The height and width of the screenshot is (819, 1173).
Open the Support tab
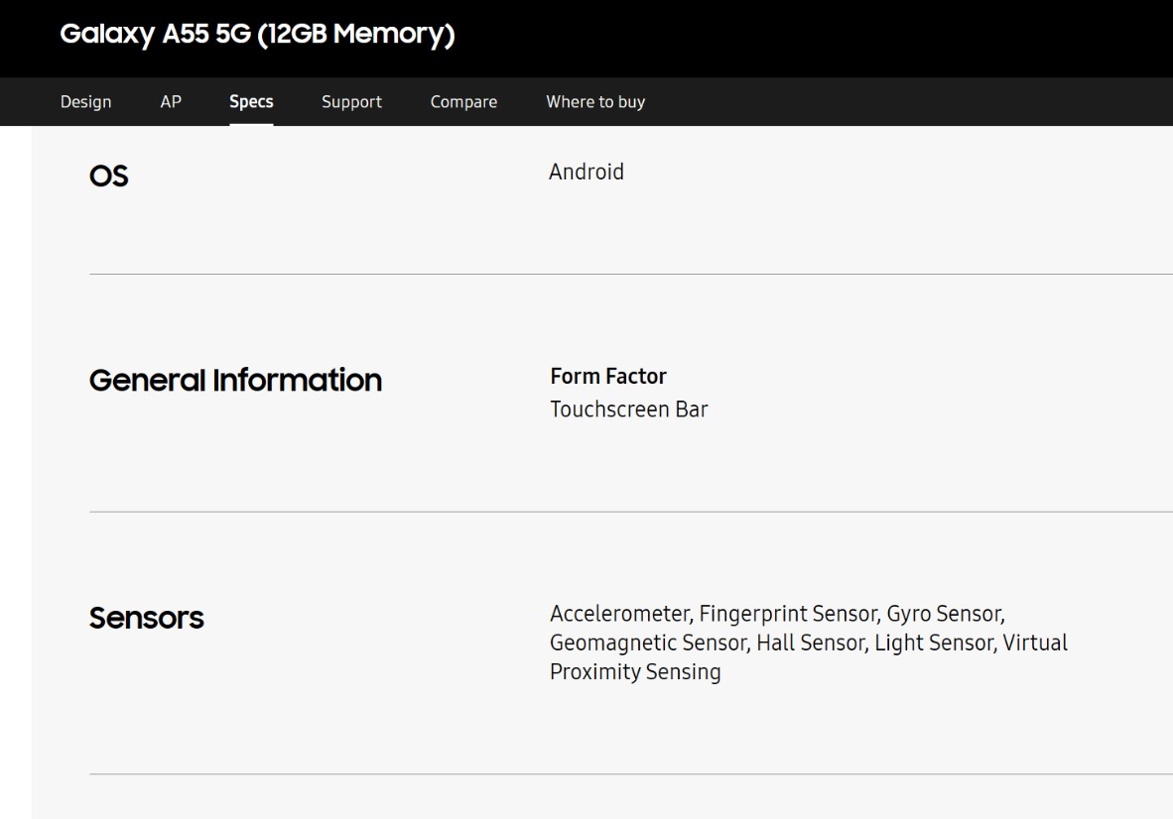(351, 101)
